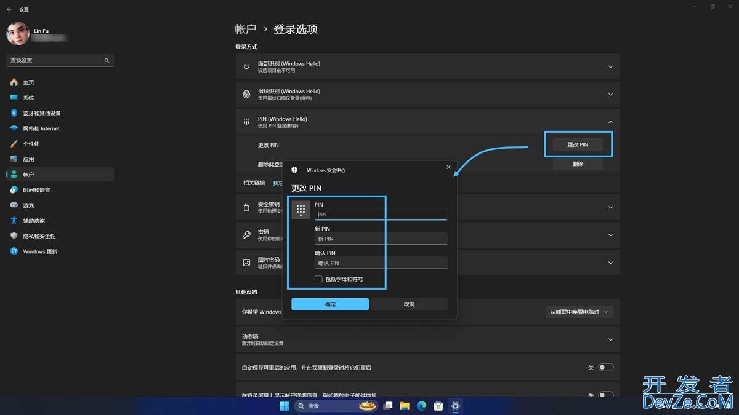
Task: Collapse the PIN (Windows Hello) section chevron
Action: 610,122
